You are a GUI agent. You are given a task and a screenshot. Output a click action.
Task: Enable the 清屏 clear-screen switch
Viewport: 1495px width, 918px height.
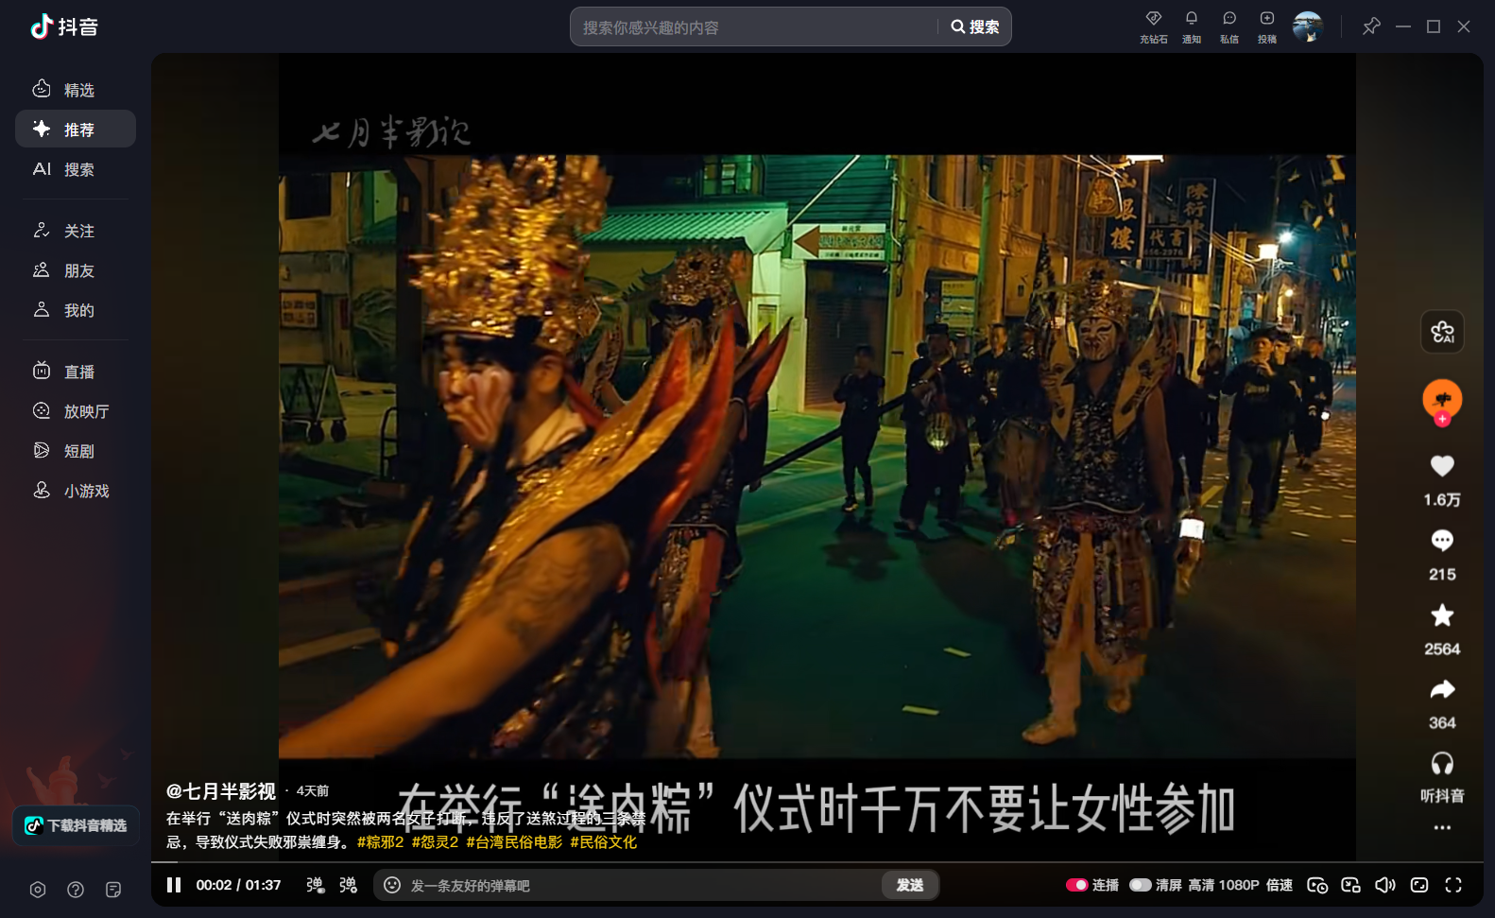click(x=1141, y=885)
